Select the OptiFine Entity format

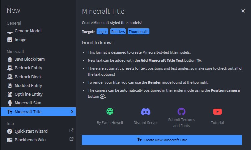28,94
